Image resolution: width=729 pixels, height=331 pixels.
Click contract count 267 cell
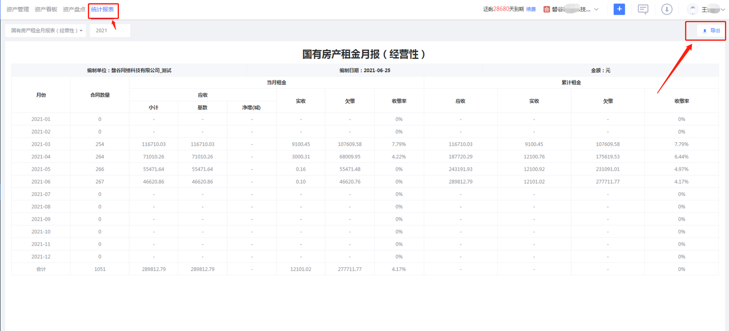[x=100, y=182]
